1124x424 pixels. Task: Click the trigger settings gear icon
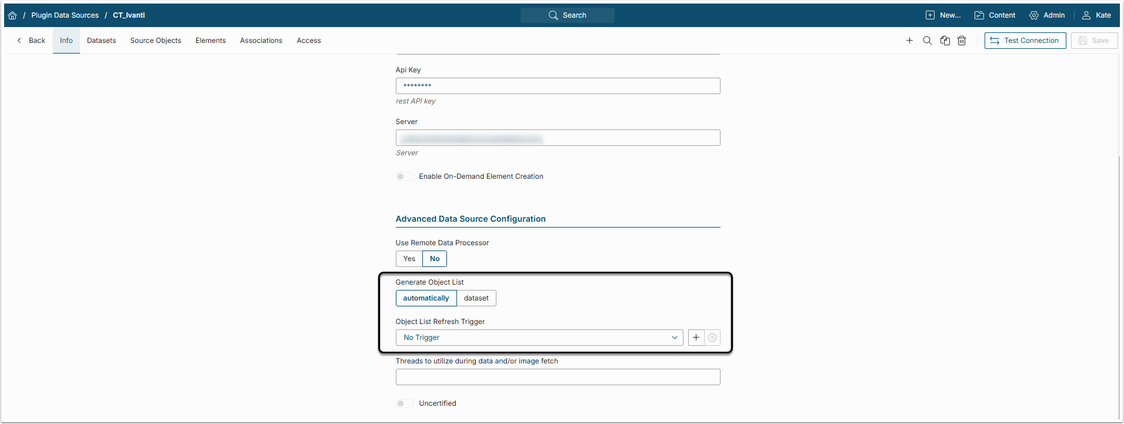click(712, 338)
